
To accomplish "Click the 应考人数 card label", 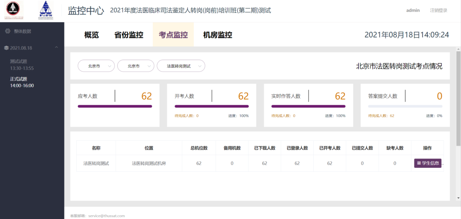I will pyautogui.click(x=88, y=96).
